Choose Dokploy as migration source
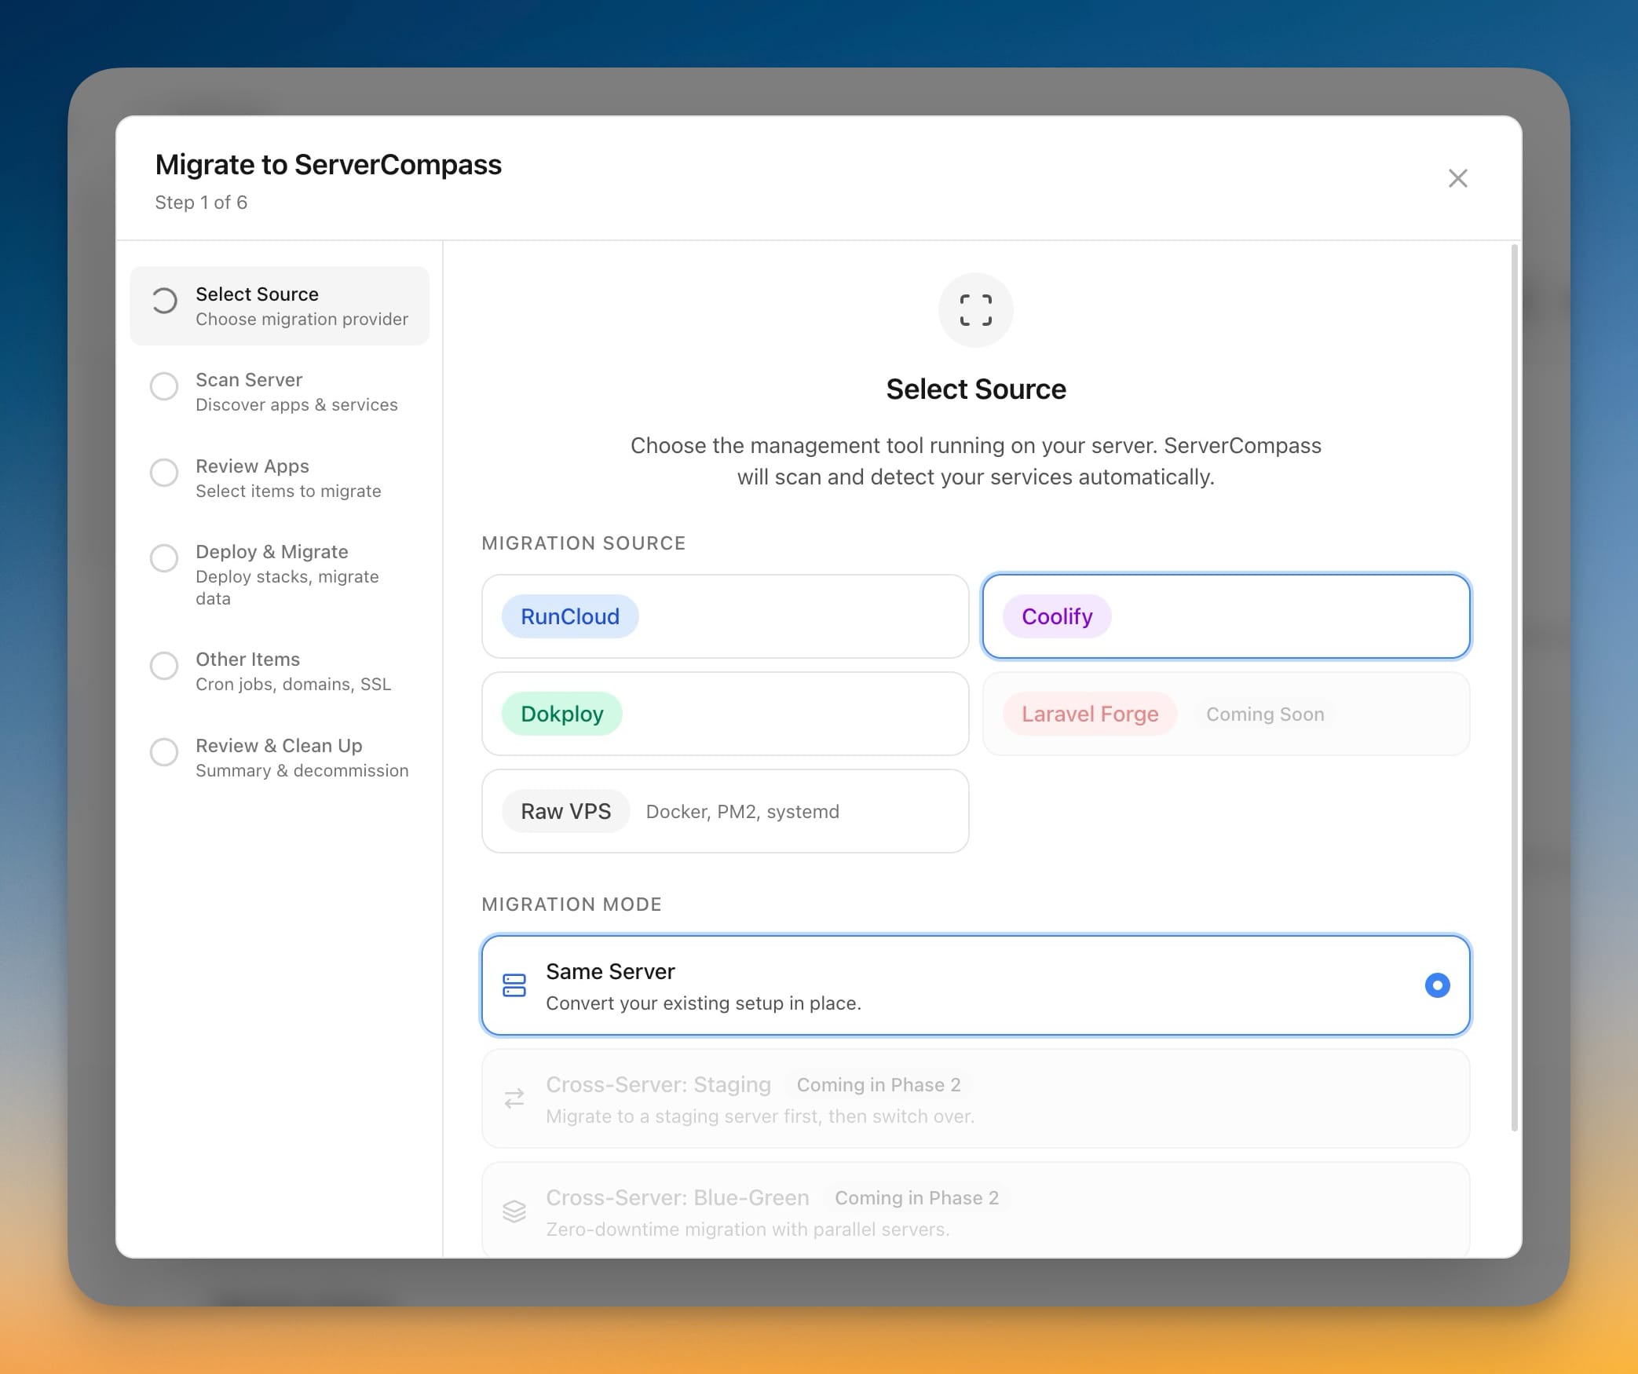The height and width of the screenshot is (1374, 1638). pos(725,714)
